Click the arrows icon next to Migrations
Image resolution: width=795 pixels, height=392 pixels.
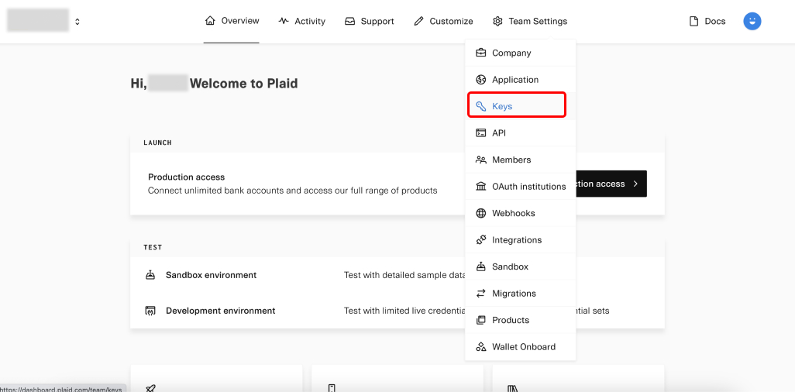point(480,294)
